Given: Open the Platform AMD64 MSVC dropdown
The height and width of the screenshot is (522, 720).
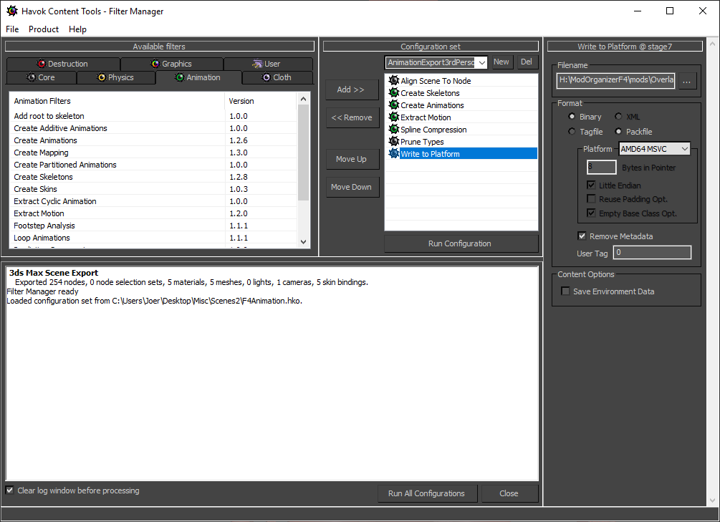Looking at the screenshot, I should (x=655, y=149).
